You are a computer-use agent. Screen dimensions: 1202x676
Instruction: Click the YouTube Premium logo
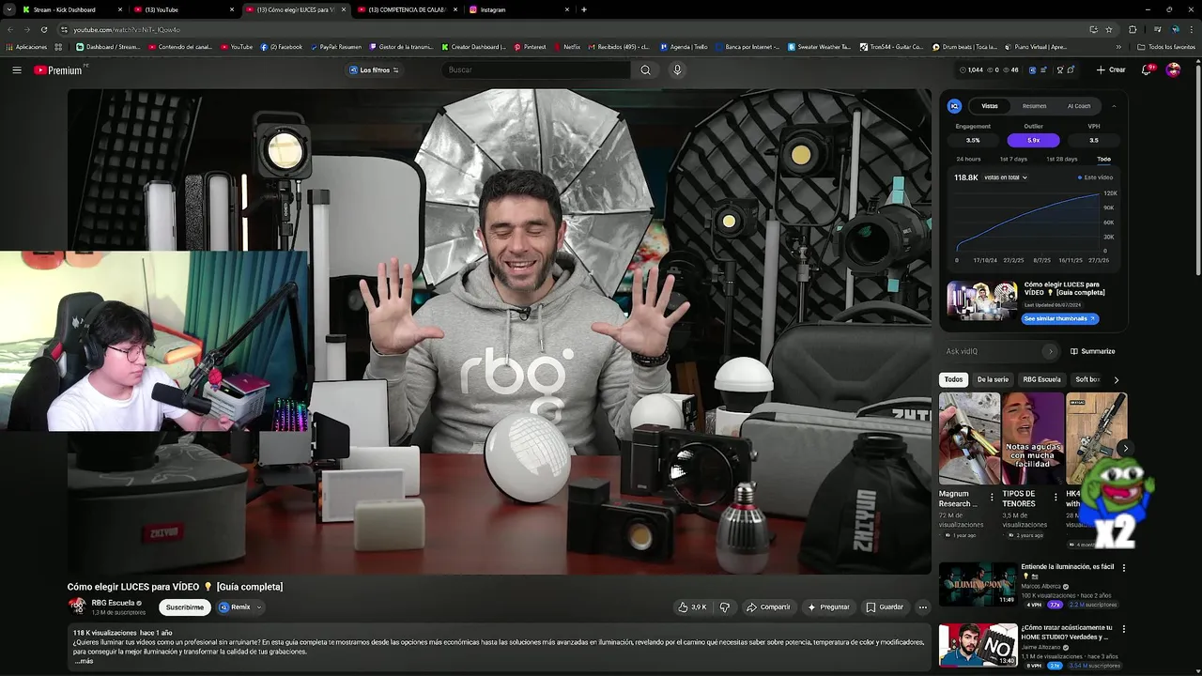click(x=60, y=69)
